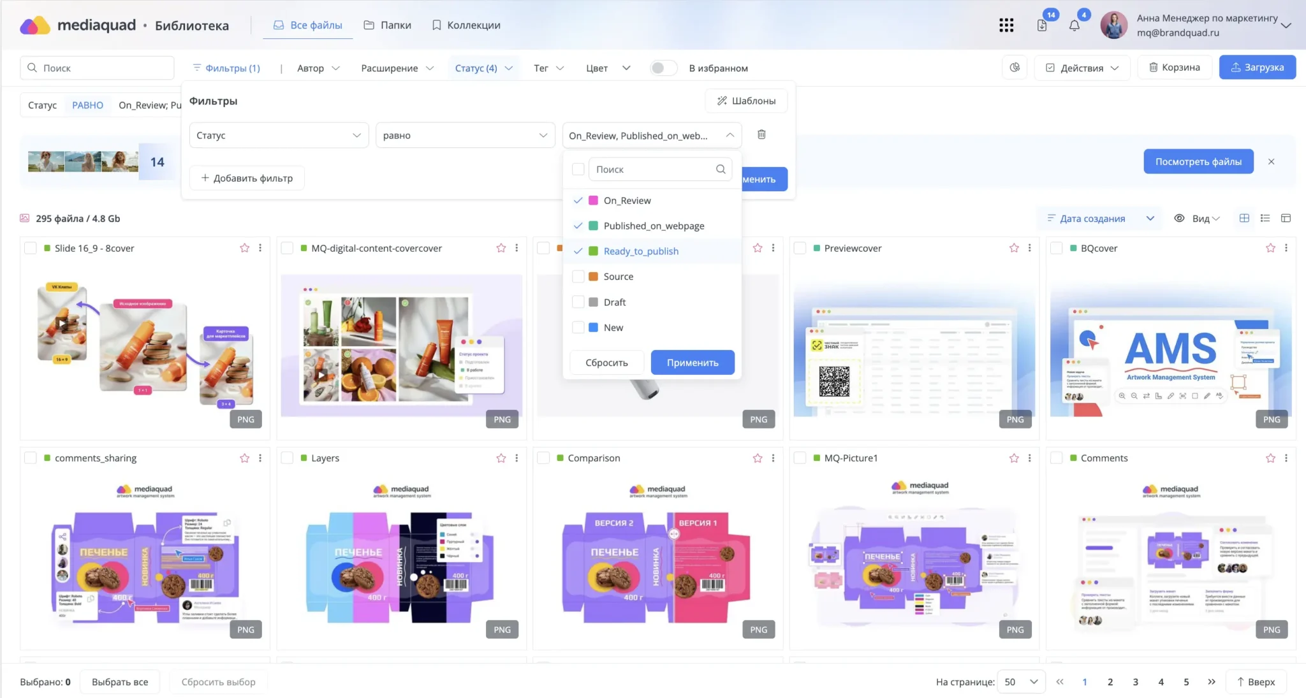Screen dimensions: 1306x698
Task: Open the apps grid launcher icon
Action: click(x=1006, y=25)
